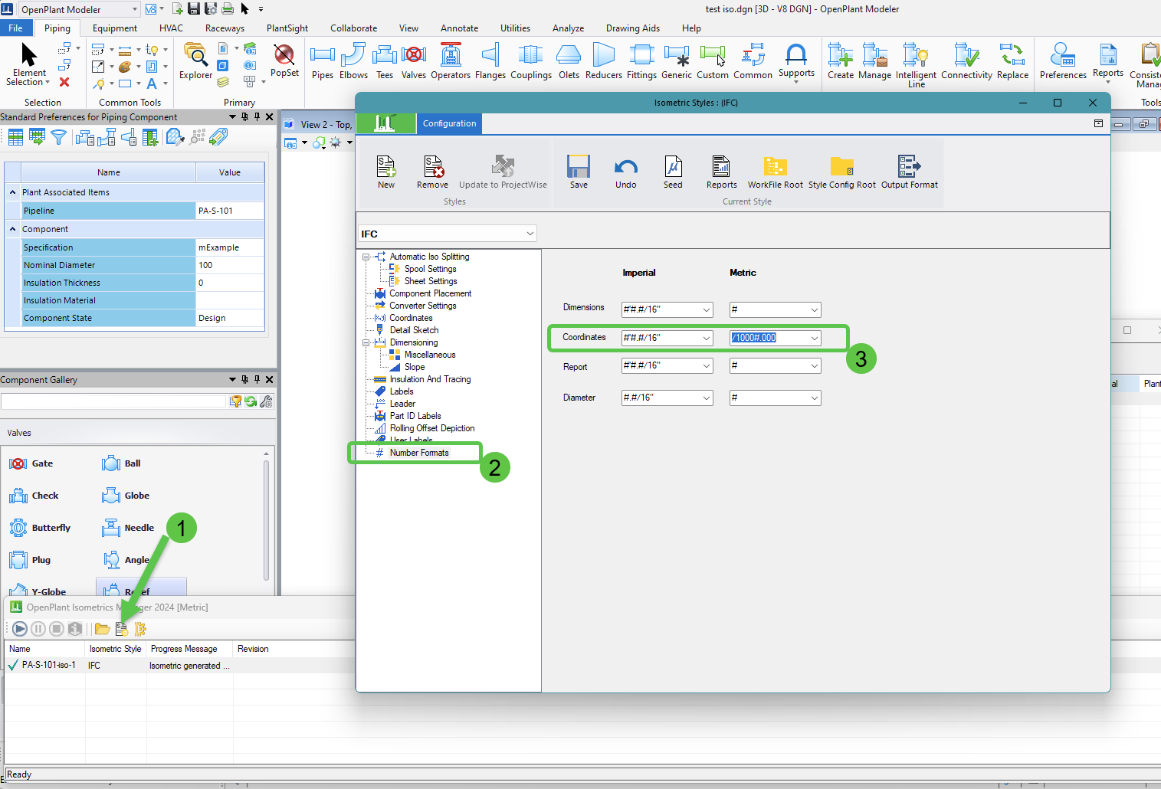Click the Component Gallery search field
Screen dimensions: 1161x789
point(113,401)
